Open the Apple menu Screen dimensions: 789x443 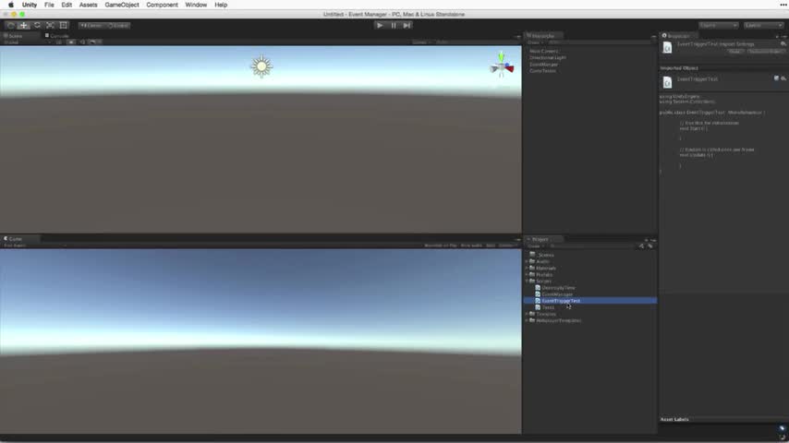point(10,5)
